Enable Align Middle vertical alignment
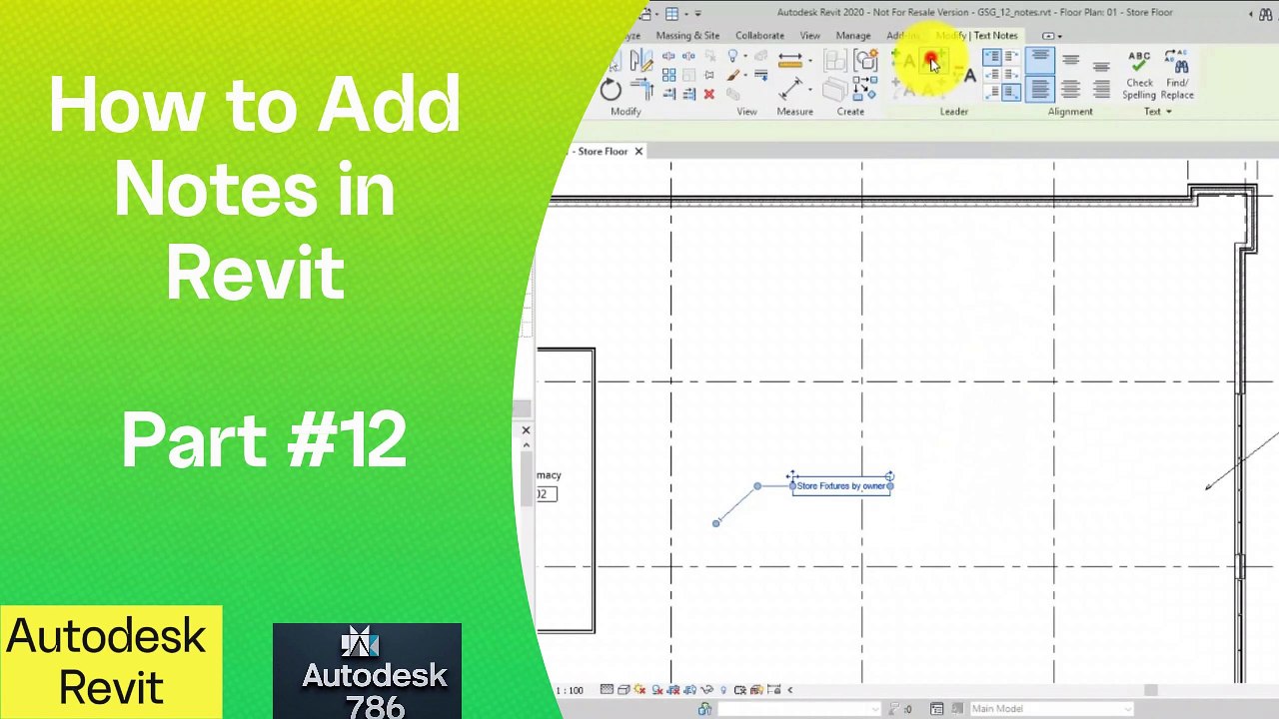The height and width of the screenshot is (719, 1279). 1070,59
